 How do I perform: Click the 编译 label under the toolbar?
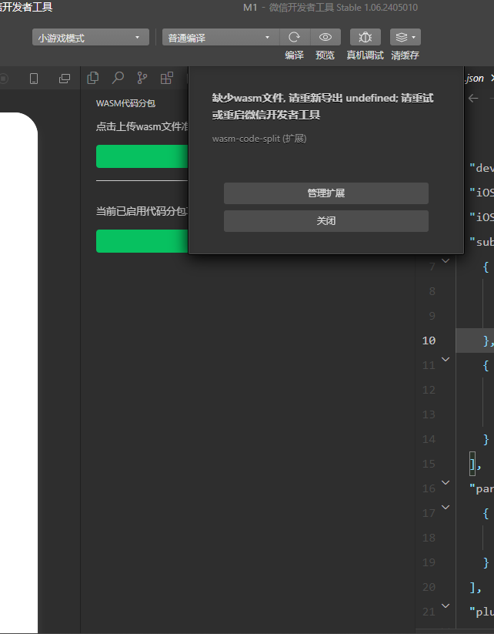pos(295,55)
